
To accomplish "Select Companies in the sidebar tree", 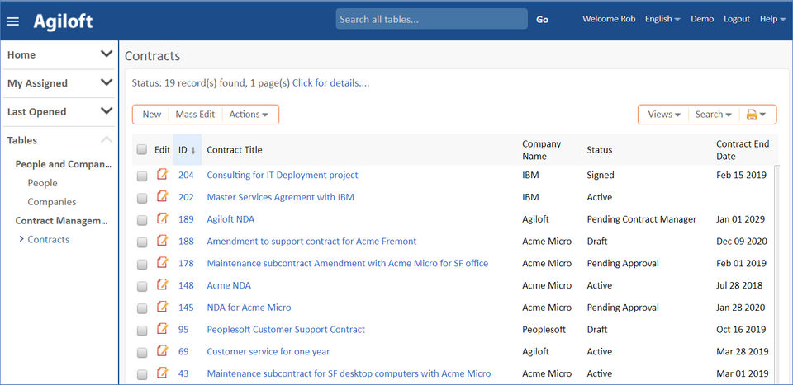I will [51, 202].
